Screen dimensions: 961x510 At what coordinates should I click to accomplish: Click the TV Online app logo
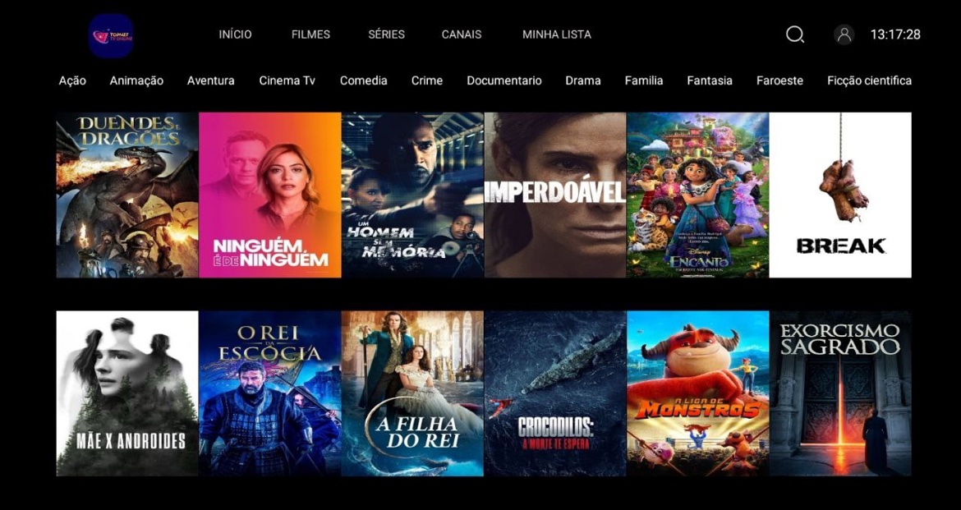pos(111,35)
